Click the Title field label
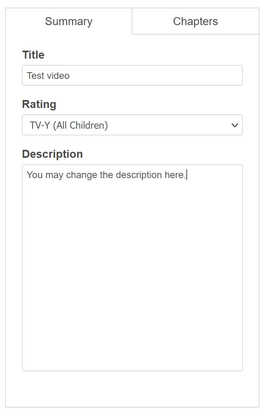This screenshot has height=412, width=267. tap(33, 55)
